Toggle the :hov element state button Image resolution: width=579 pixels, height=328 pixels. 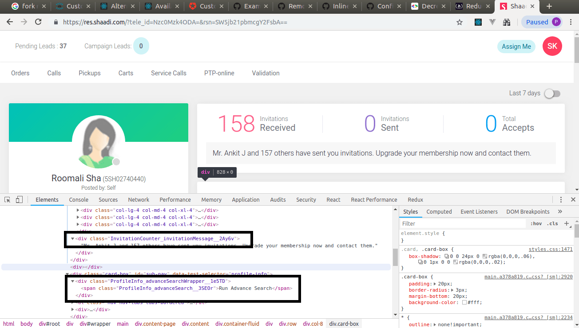(536, 224)
